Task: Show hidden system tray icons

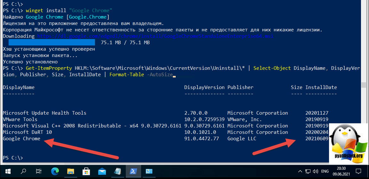Action: click(300, 171)
